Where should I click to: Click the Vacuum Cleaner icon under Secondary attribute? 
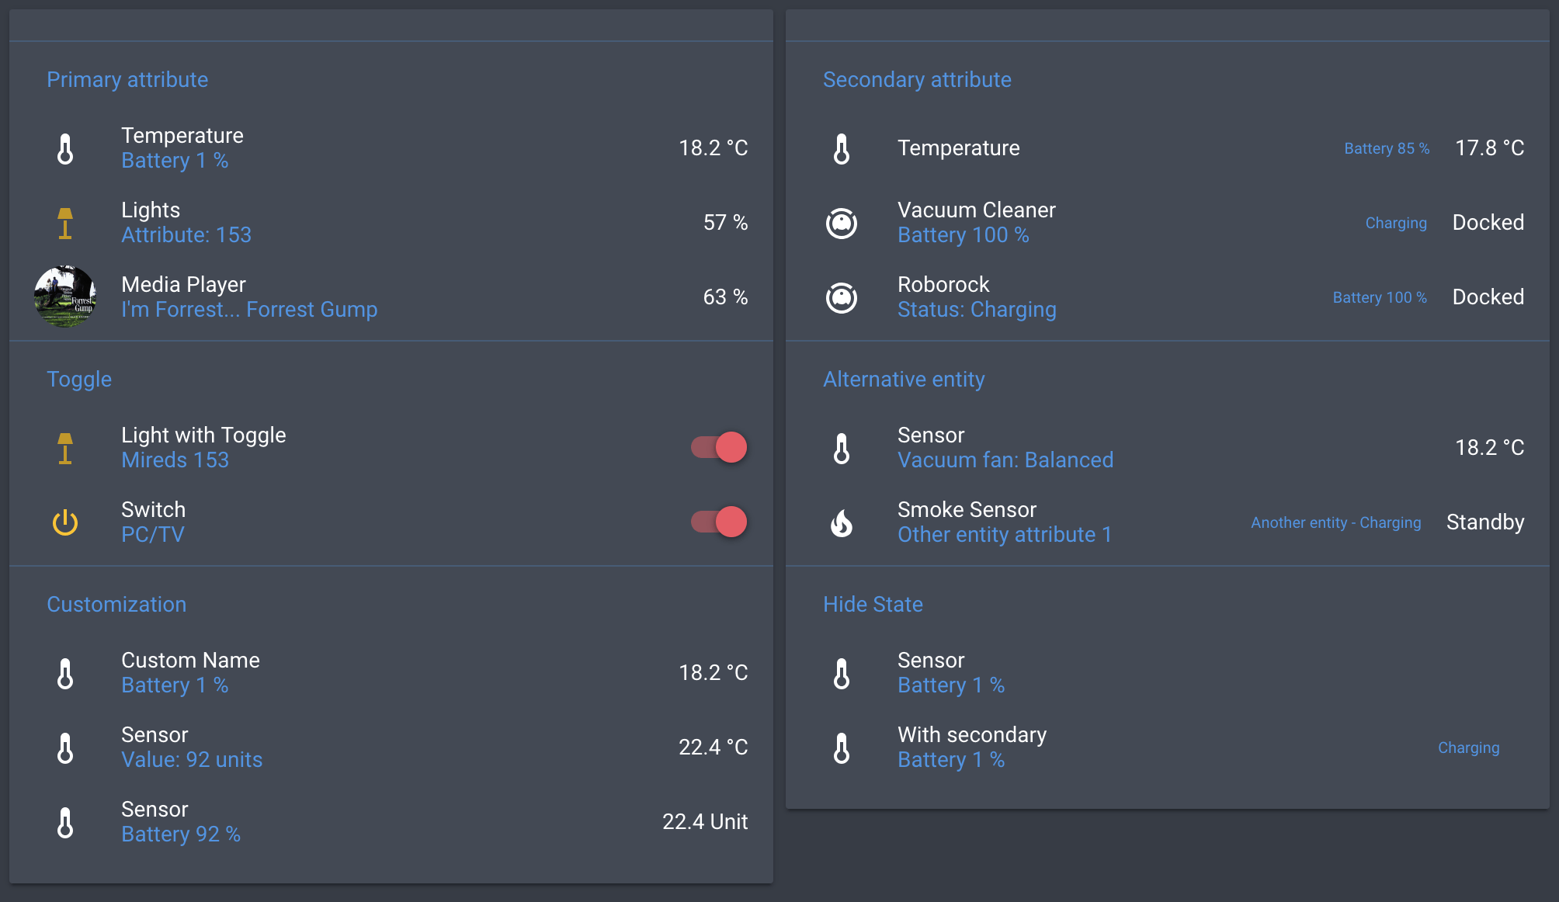coord(842,222)
